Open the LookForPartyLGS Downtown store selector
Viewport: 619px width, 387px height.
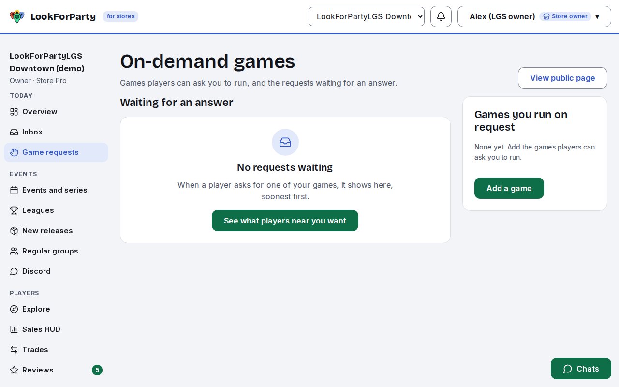[367, 16]
